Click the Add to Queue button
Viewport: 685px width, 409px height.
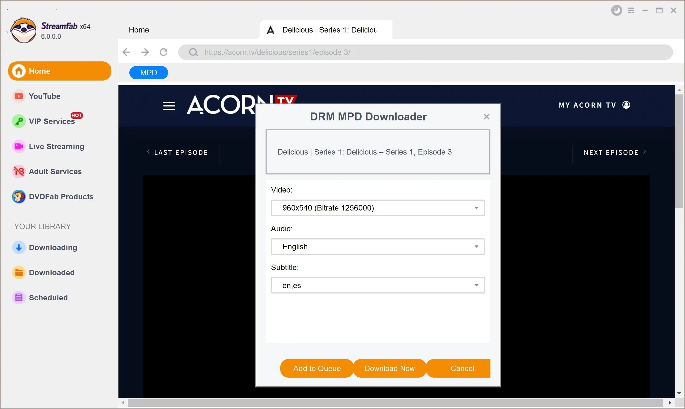(x=317, y=368)
